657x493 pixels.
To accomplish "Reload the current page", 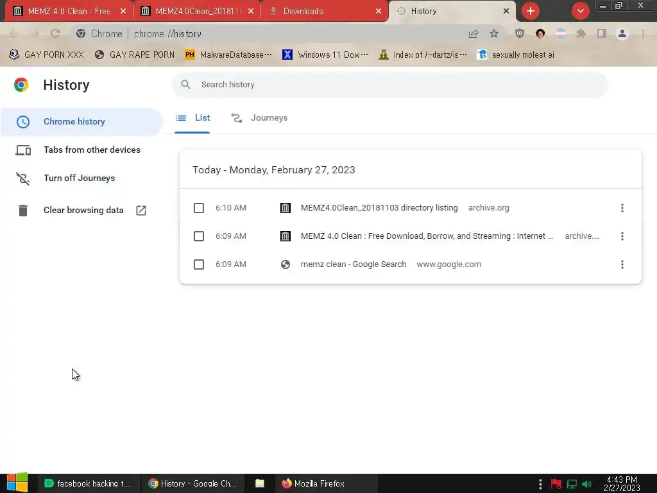I will 55,33.
